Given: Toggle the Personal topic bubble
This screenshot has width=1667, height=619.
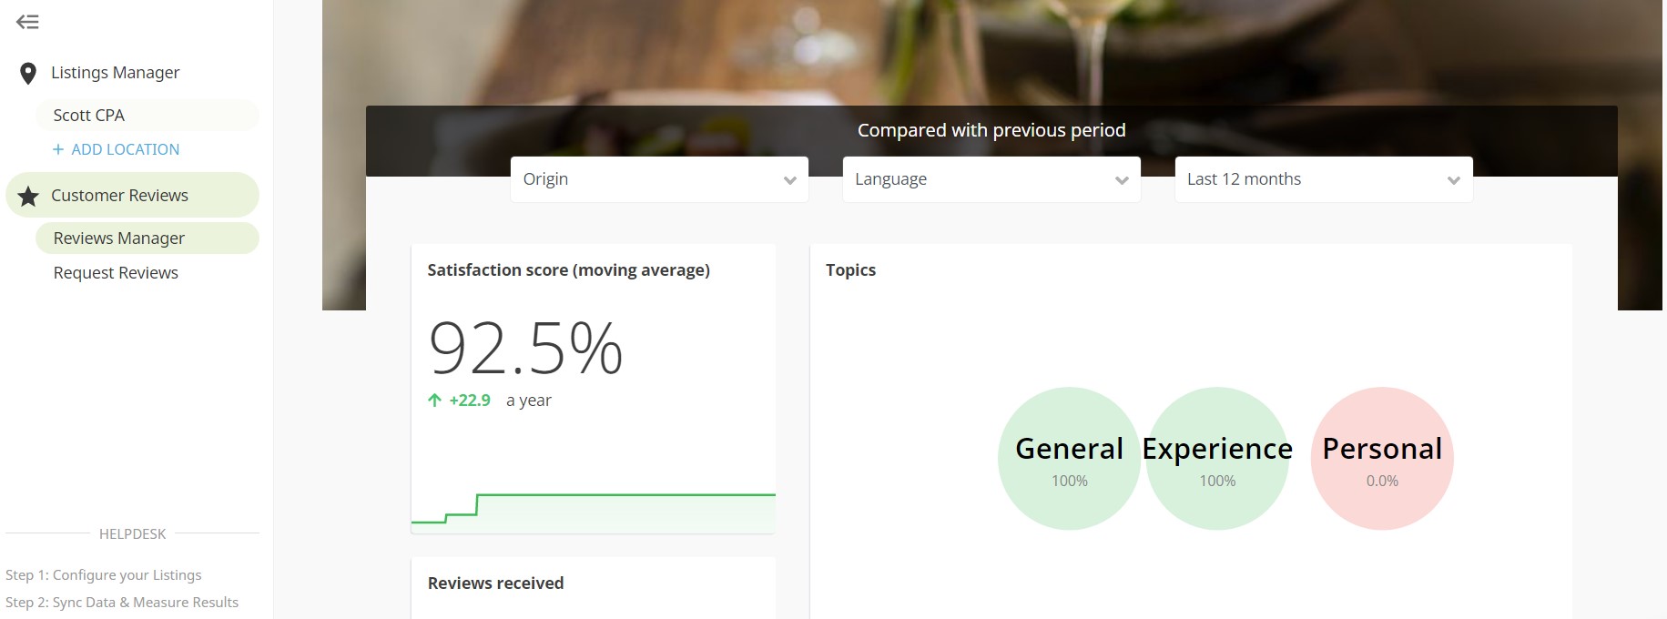Looking at the screenshot, I should pyautogui.click(x=1381, y=458).
